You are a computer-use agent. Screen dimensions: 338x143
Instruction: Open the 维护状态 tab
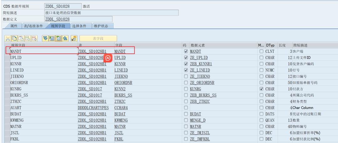pyautogui.click(x=101, y=26)
